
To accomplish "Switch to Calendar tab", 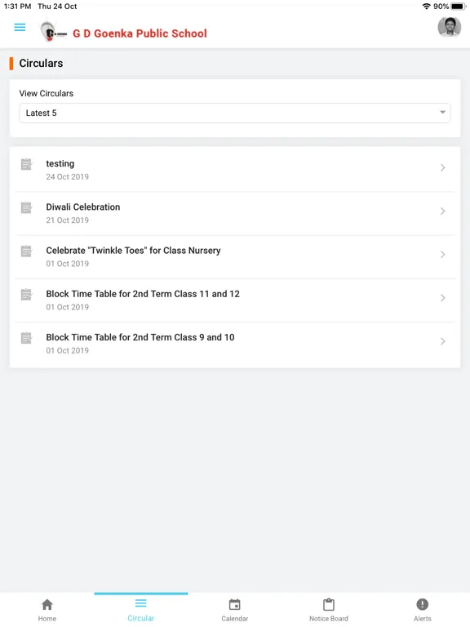I will coord(235,610).
